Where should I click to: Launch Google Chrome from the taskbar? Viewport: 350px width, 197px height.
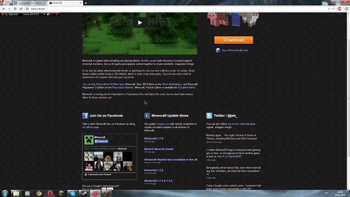39,193
